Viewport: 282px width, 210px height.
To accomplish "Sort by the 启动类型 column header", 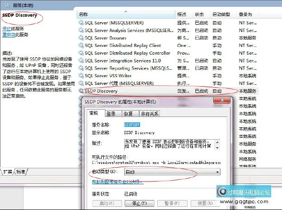I will pyautogui.click(x=223, y=14).
